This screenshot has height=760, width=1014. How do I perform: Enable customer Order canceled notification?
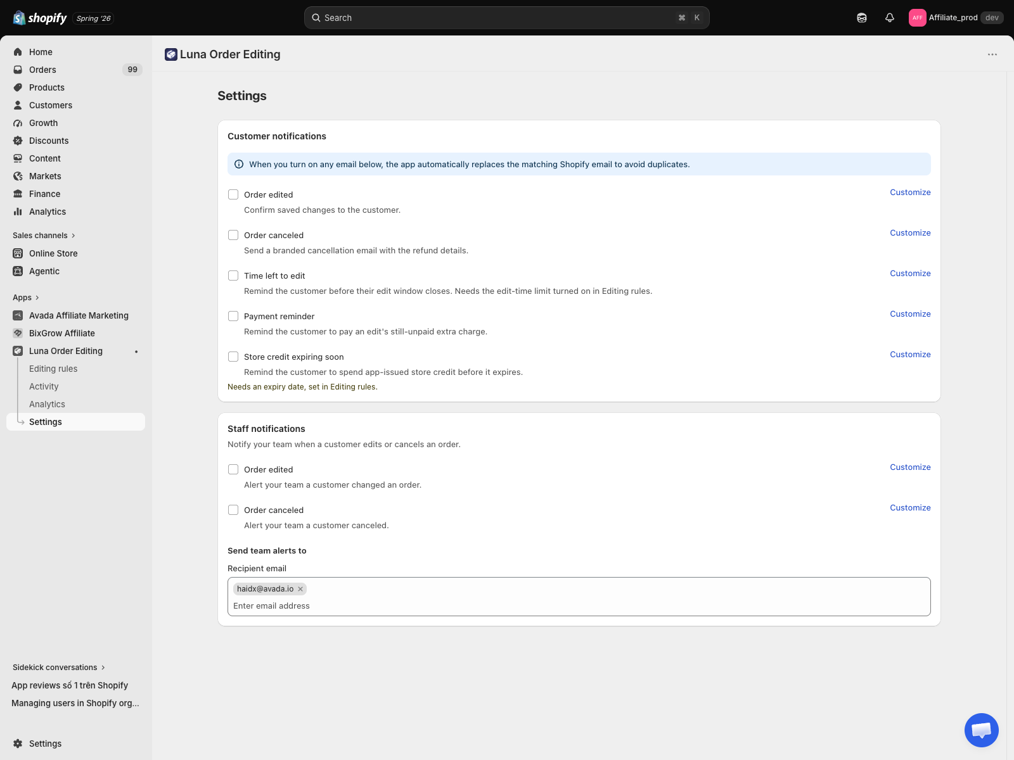233,235
